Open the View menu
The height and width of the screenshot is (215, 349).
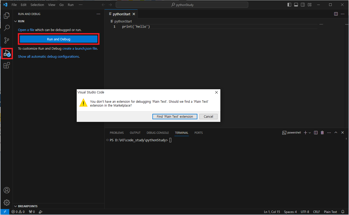(x=52, y=5)
